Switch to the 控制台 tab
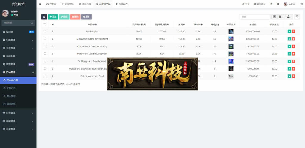This screenshot has width=305, height=148. [x=51, y=4]
